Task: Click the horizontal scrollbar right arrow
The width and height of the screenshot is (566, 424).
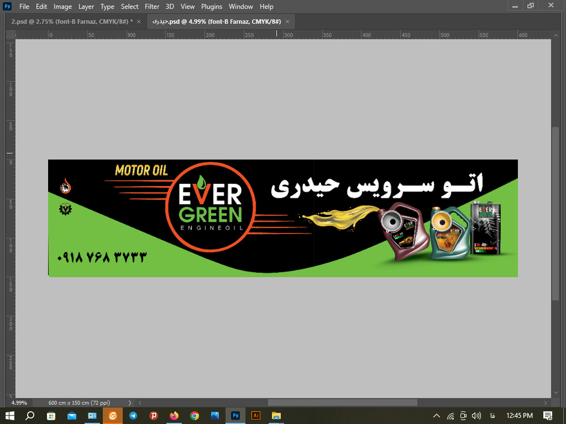Action: coord(546,403)
